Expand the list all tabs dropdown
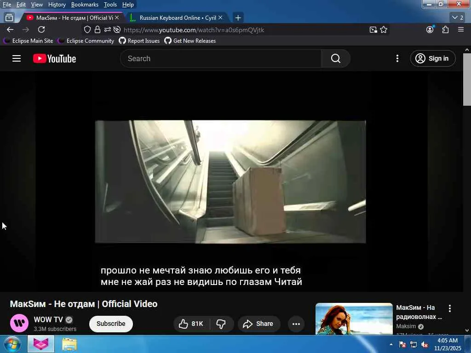The height and width of the screenshot is (353, 471). pos(458,18)
